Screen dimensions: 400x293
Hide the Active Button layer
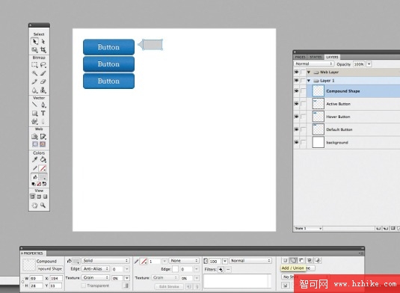point(296,104)
